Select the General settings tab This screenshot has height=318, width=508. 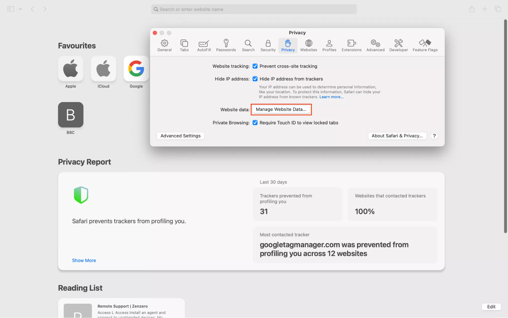(x=164, y=46)
